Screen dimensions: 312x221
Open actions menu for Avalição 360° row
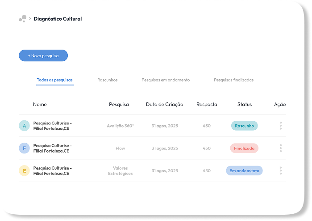tap(280, 126)
